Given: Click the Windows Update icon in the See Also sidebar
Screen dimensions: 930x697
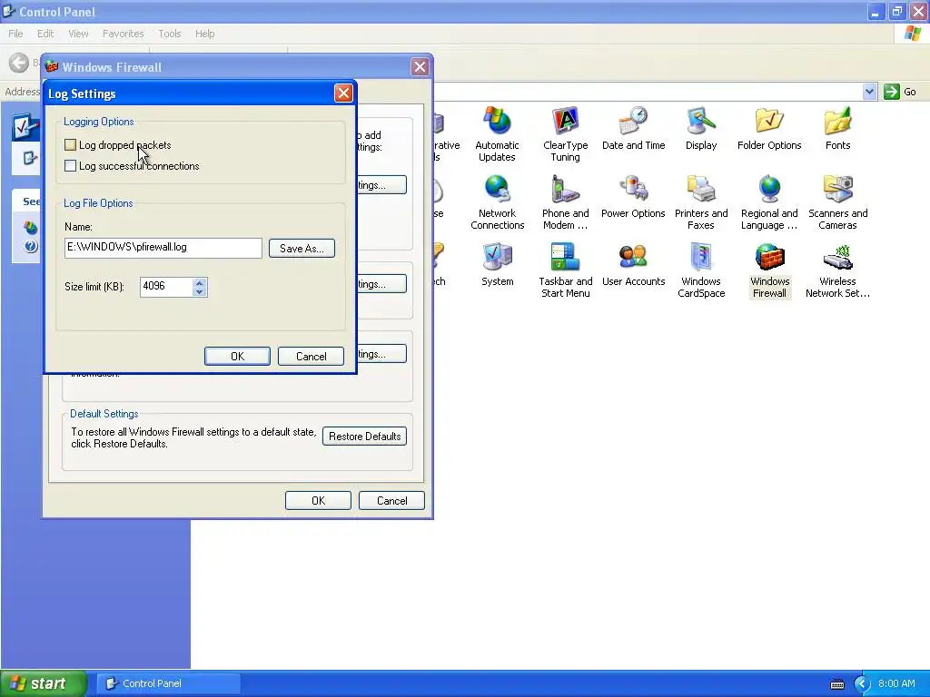Looking at the screenshot, I should pyautogui.click(x=30, y=227).
